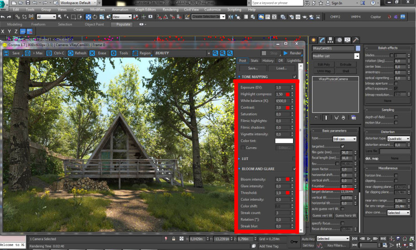Click the Save icon in Corona frame buffer

[x=6, y=53]
